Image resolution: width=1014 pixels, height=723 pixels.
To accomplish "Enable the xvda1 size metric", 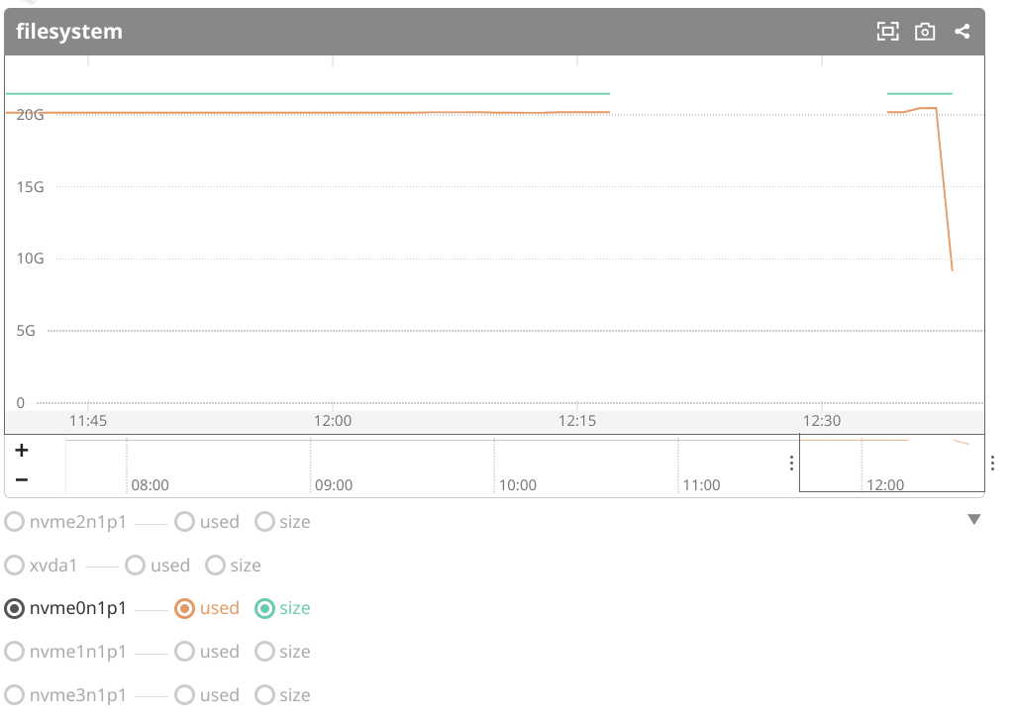I will pos(215,566).
